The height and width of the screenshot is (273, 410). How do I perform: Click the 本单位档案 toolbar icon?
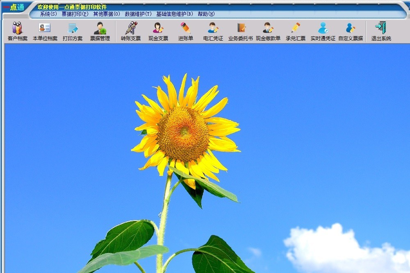45,31
